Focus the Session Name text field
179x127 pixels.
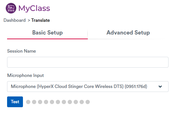tap(88, 62)
